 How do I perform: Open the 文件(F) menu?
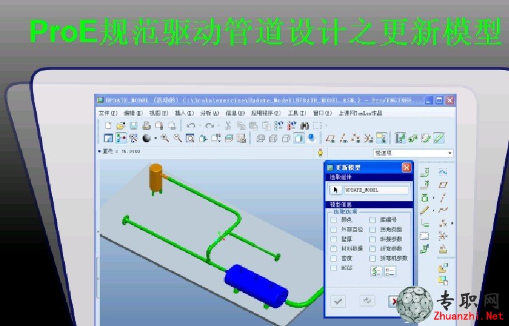[x=108, y=113]
